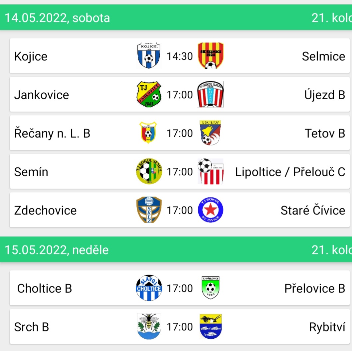Select the Slavoj Choltice round crest
Image resolution: width=352 pixels, height=351 pixels.
[x=149, y=288]
